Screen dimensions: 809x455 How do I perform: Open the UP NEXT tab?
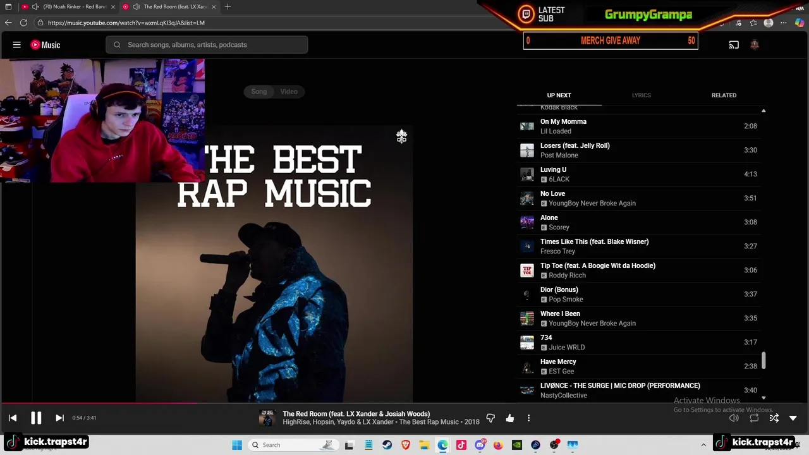(x=559, y=95)
